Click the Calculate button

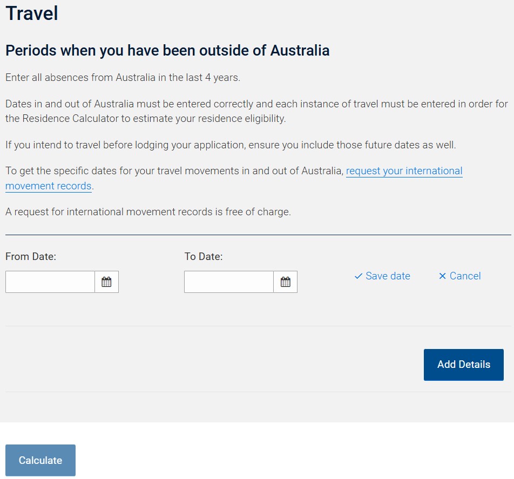pos(40,460)
